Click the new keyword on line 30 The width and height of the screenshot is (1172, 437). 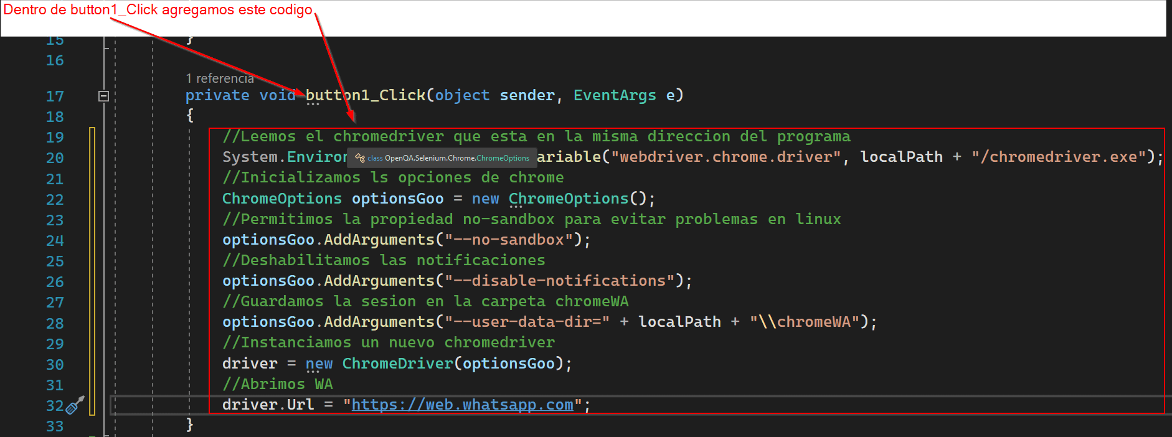[x=319, y=364]
